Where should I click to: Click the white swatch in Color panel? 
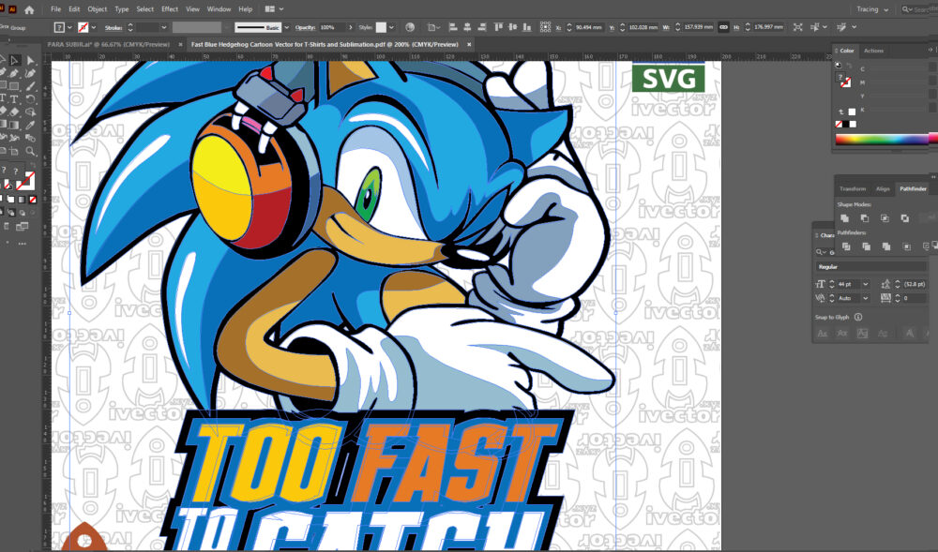[x=853, y=125]
